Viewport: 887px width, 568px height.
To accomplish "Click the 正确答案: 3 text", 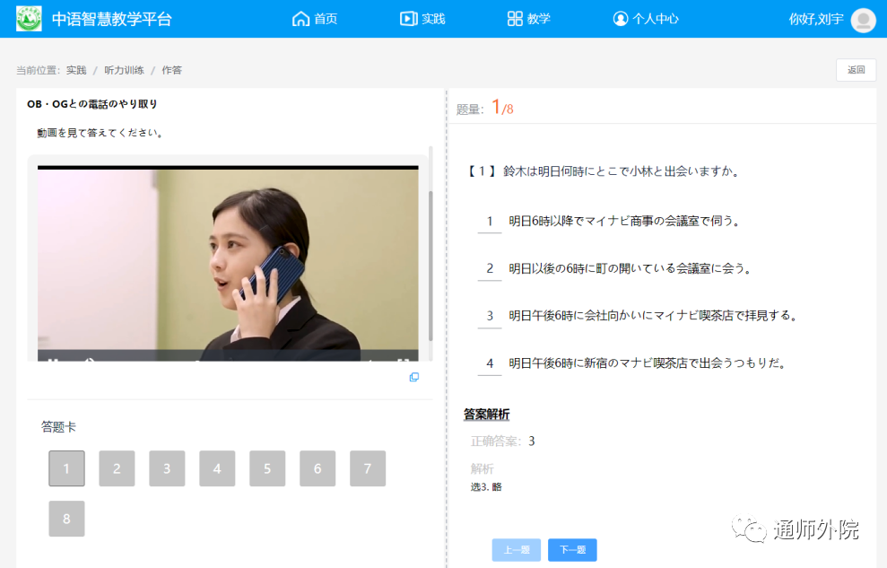I will pyautogui.click(x=502, y=441).
